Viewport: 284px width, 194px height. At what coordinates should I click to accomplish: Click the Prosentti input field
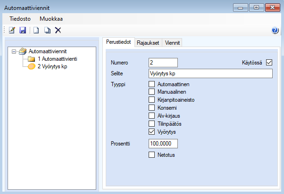[163, 144]
